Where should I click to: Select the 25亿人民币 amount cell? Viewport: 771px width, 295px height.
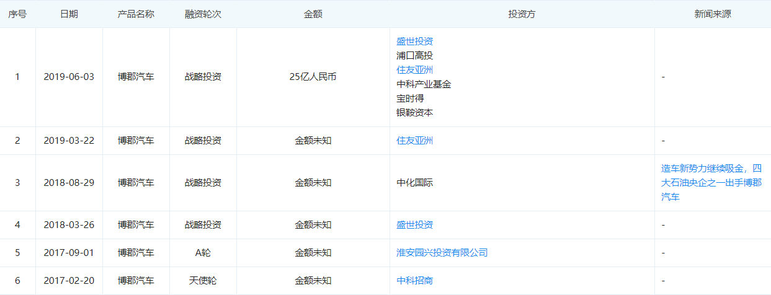pos(313,77)
